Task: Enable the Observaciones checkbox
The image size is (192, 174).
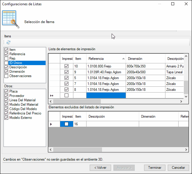Action: click(6, 76)
